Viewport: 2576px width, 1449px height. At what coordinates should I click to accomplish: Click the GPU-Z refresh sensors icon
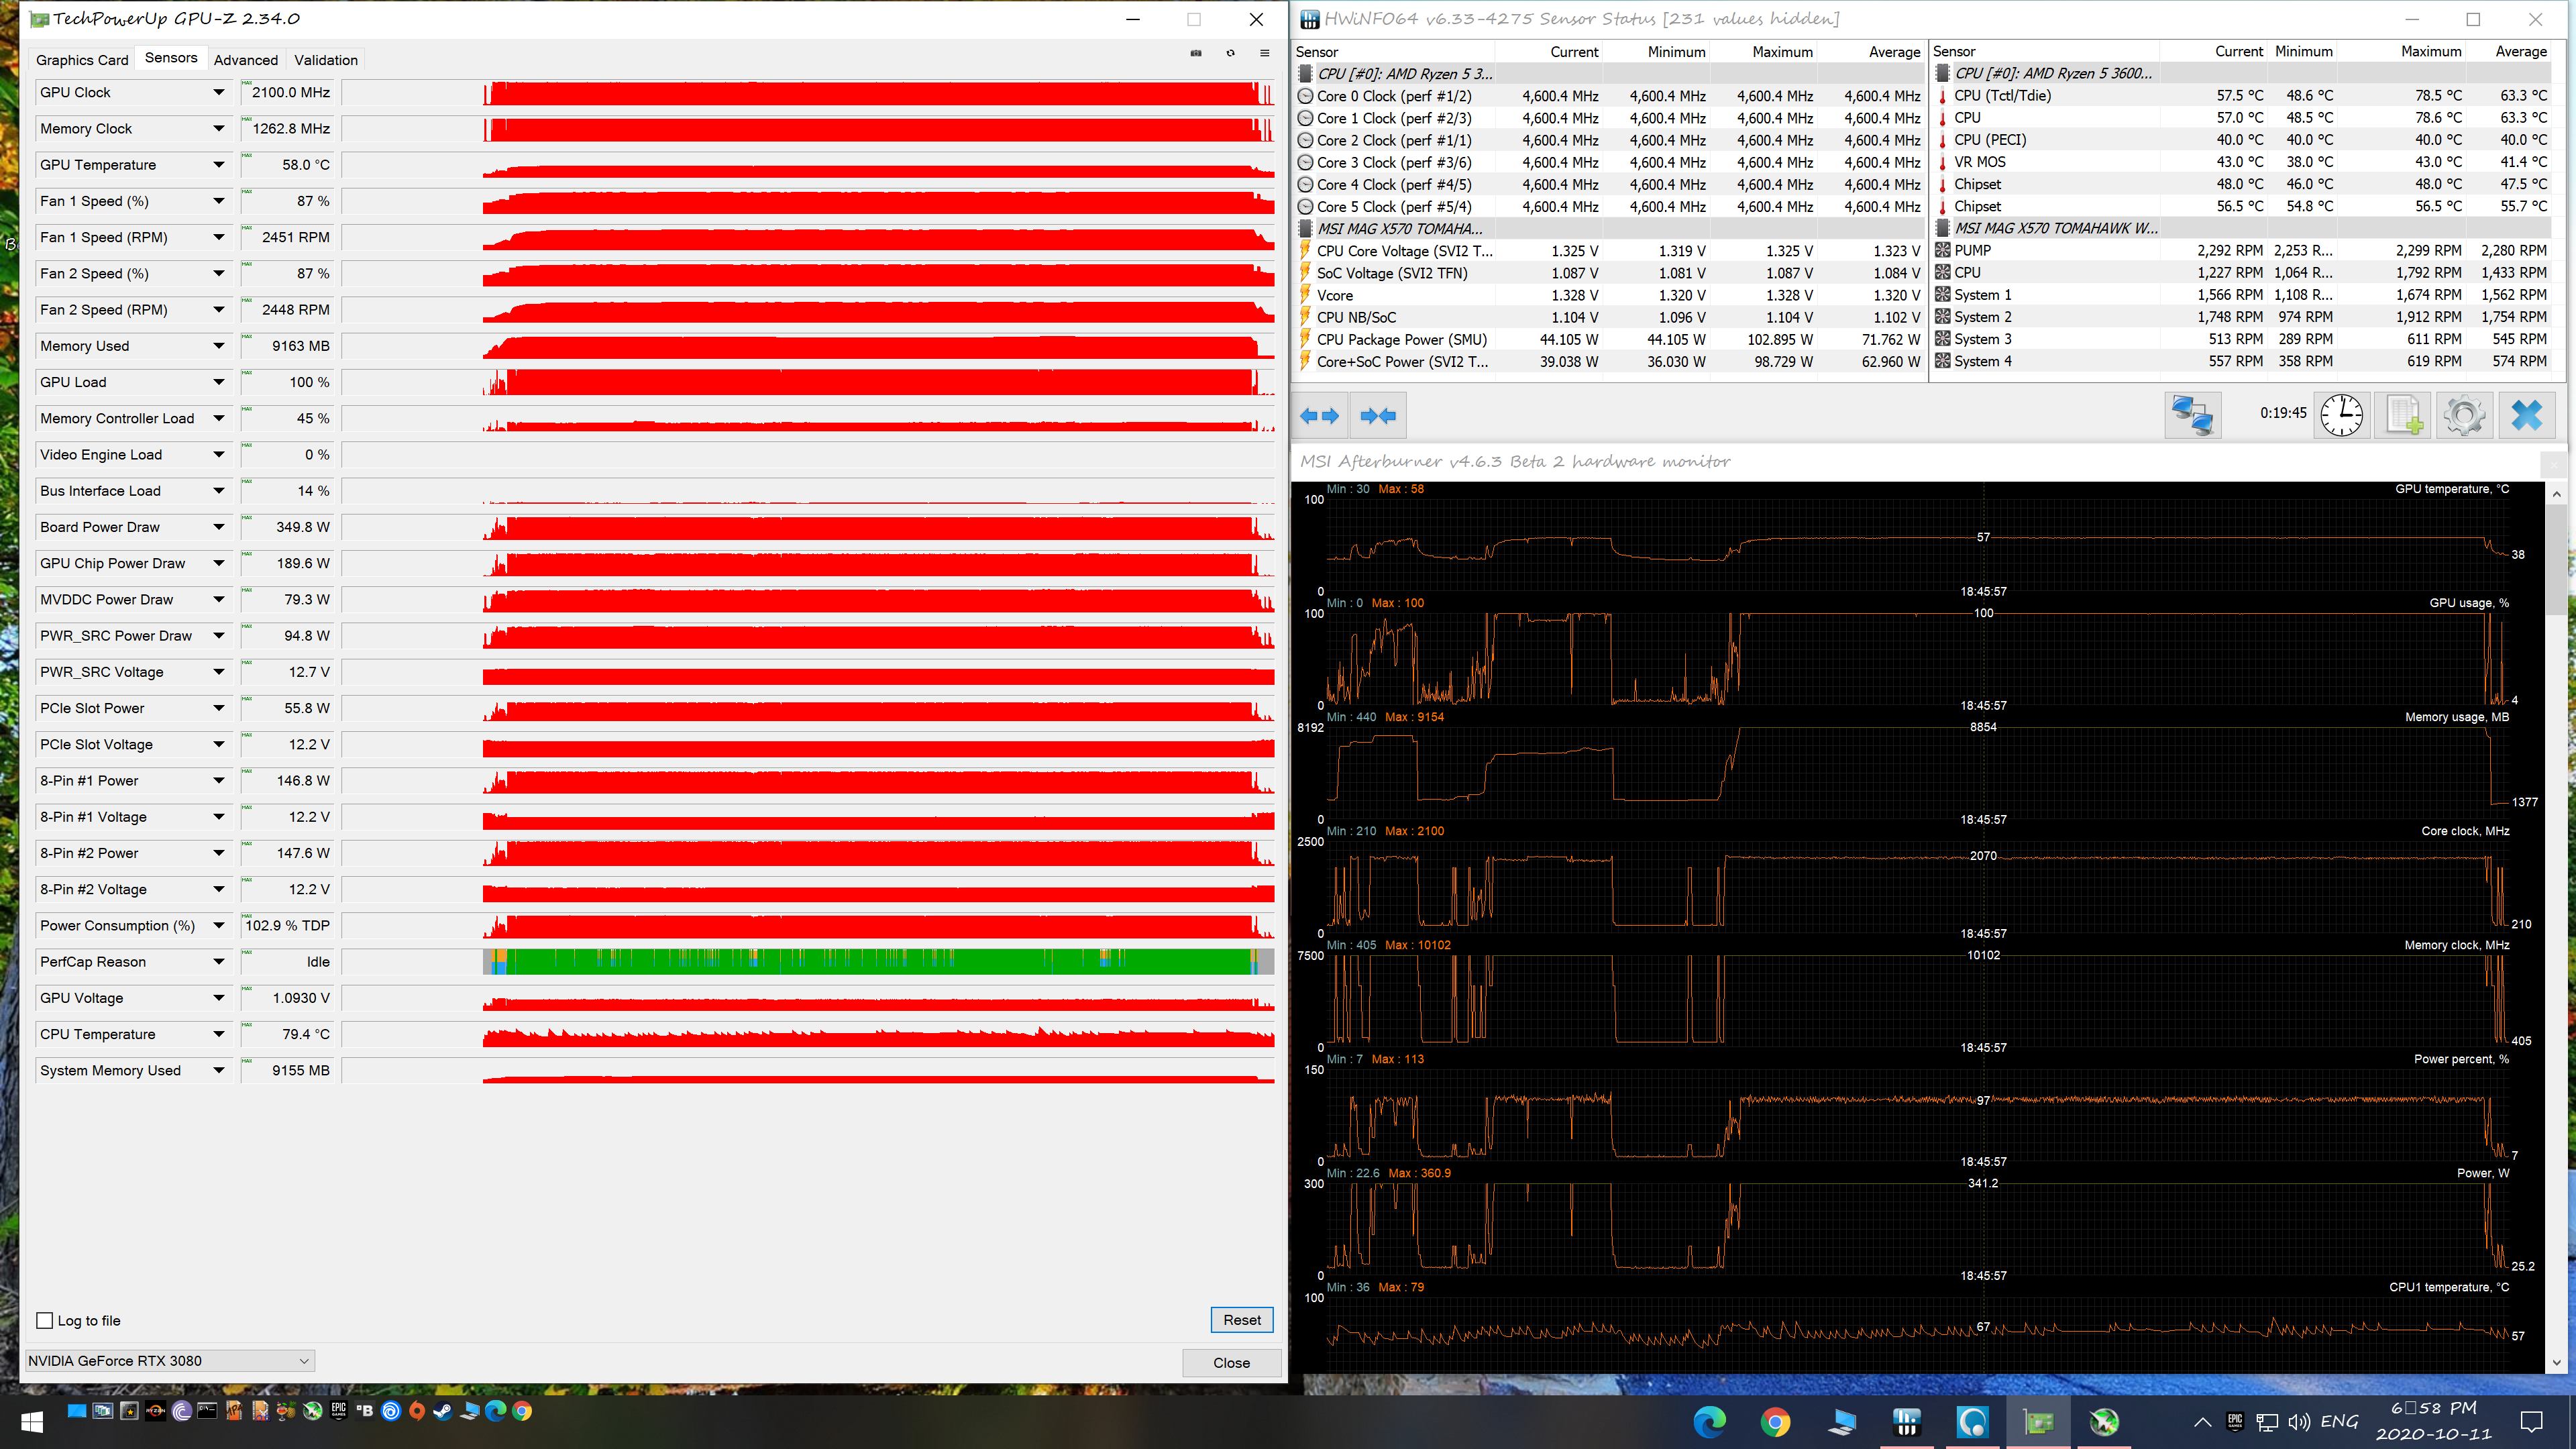point(1230,53)
